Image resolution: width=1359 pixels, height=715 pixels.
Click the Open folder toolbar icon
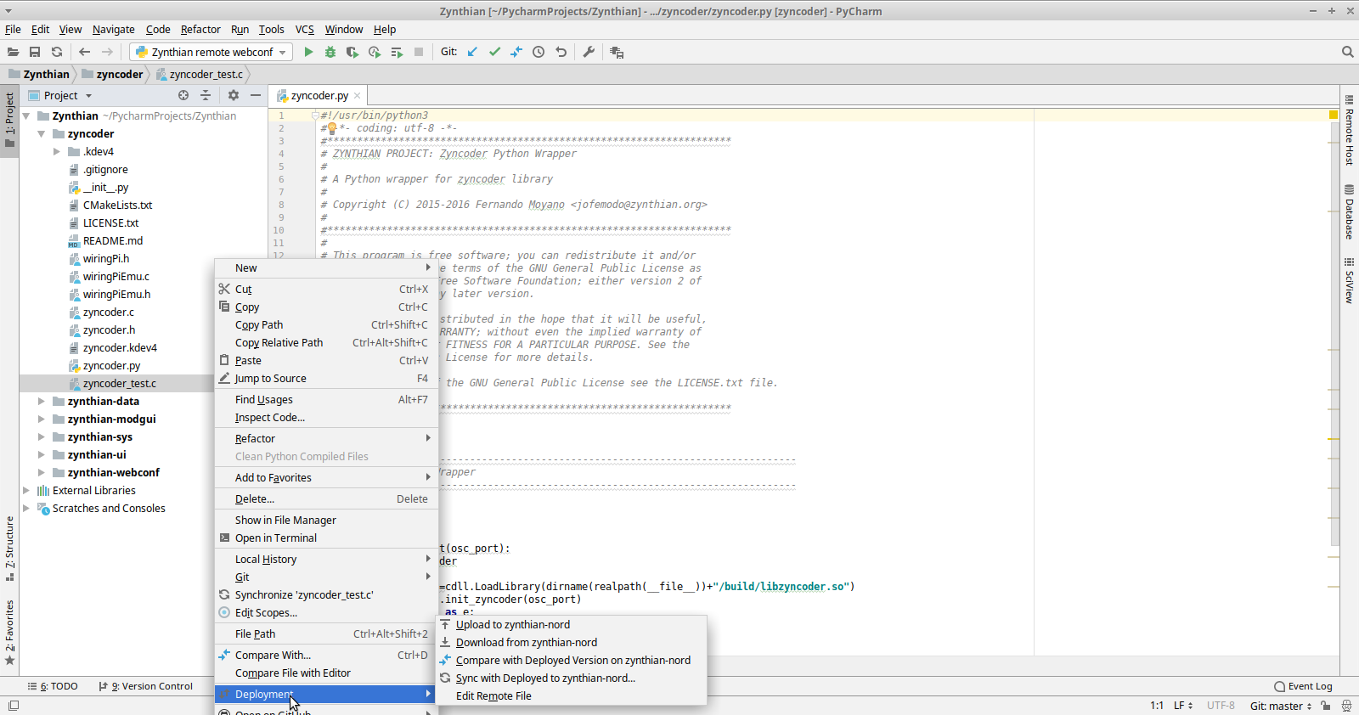pos(13,52)
